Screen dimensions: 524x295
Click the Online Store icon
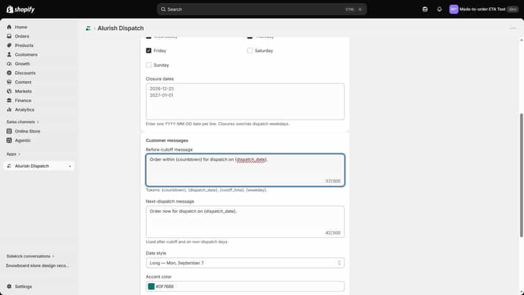9,131
